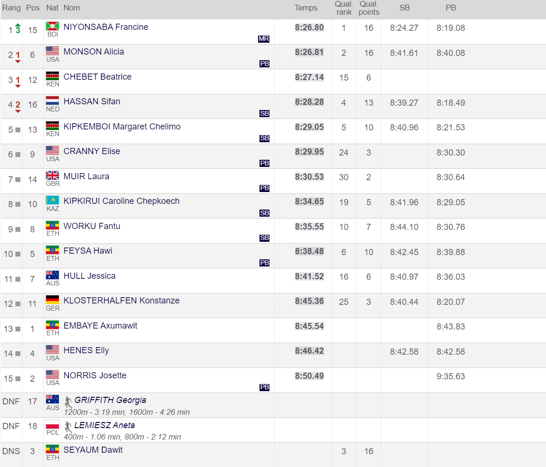Click the Polish flag beside Lemiesz Aneta
The width and height of the screenshot is (546, 467).
(52, 424)
